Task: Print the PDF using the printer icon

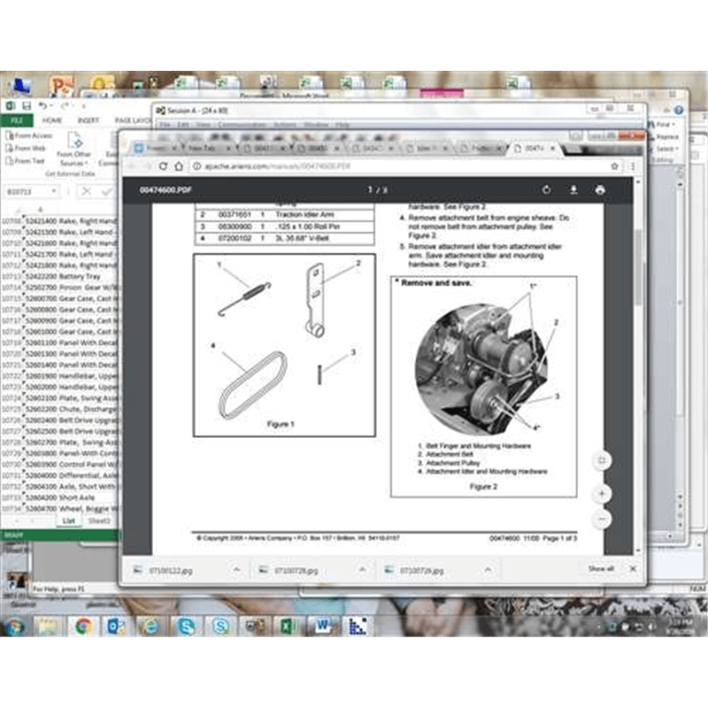Action: pos(600,189)
